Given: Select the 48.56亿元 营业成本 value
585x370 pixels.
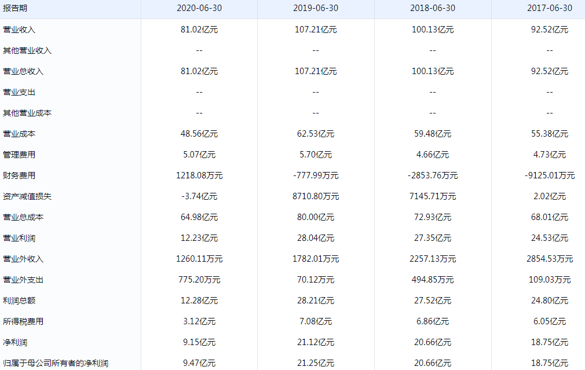Looking at the screenshot, I should (199, 134).
